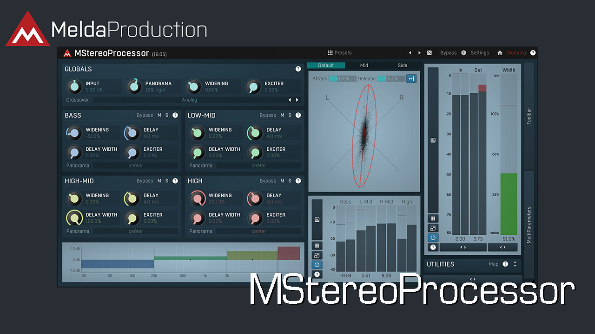595x334 pixels.
Task: Switch to the Side tab
Action: click(x=402, y=65)
